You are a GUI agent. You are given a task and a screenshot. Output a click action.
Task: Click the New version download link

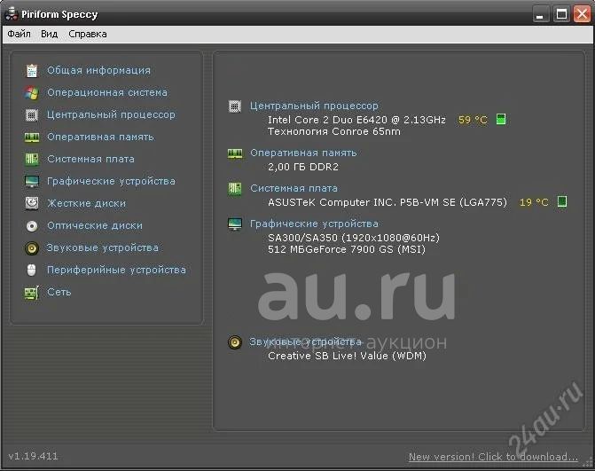click(x=493, y=457)
